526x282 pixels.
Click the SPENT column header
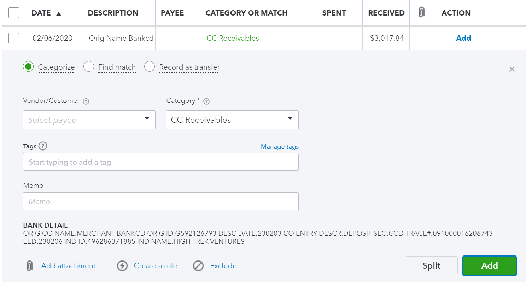pyautogui.click(x=334, y=13)
